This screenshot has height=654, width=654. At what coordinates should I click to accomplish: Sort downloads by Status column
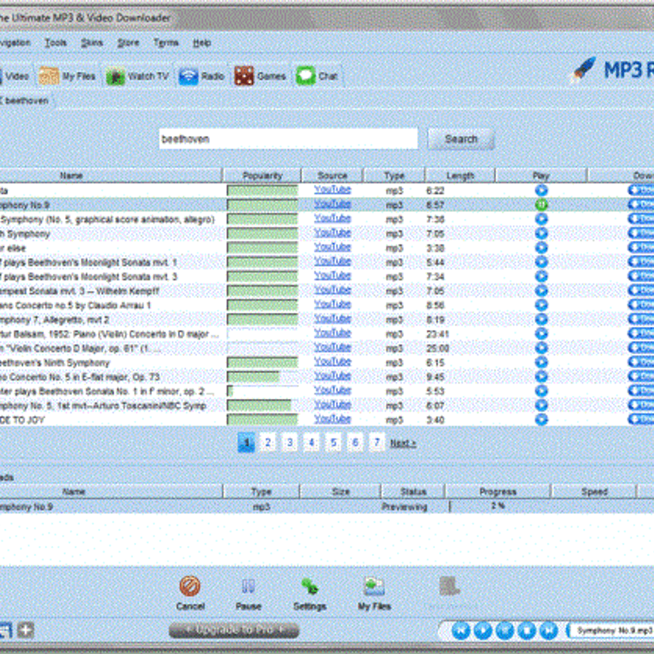413,492
